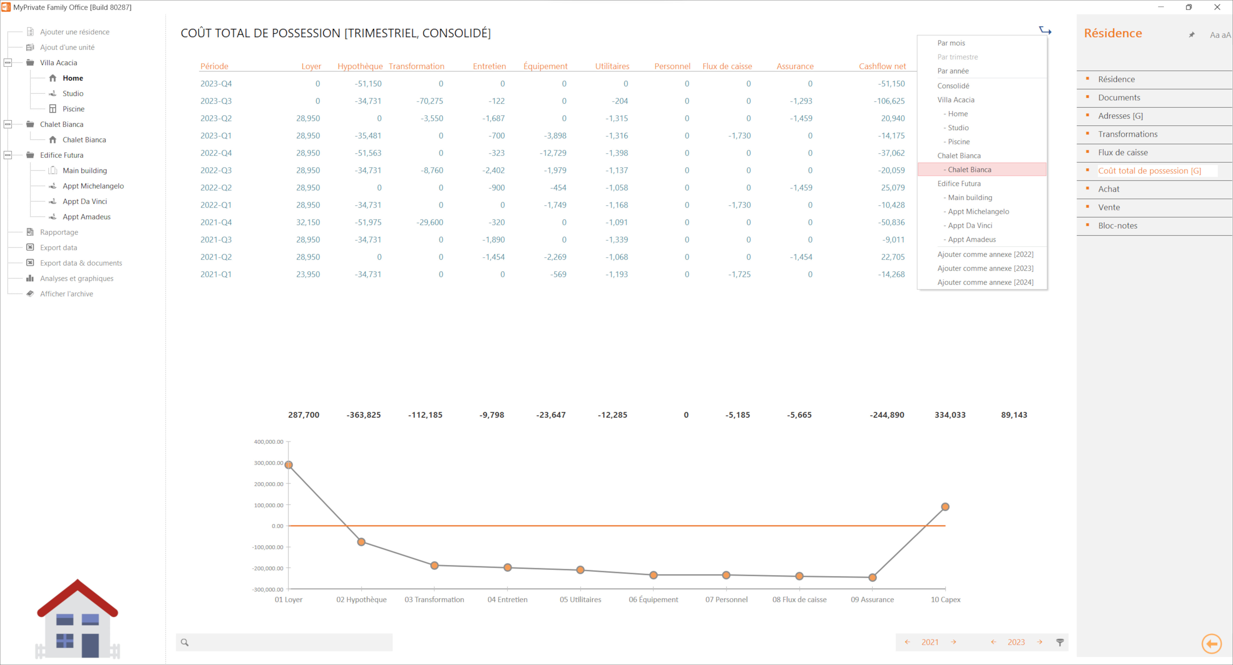This screenshot has height=665, width=1233.
Task: Click the Afficher l'archive icon
Action: tap(30, 294)
